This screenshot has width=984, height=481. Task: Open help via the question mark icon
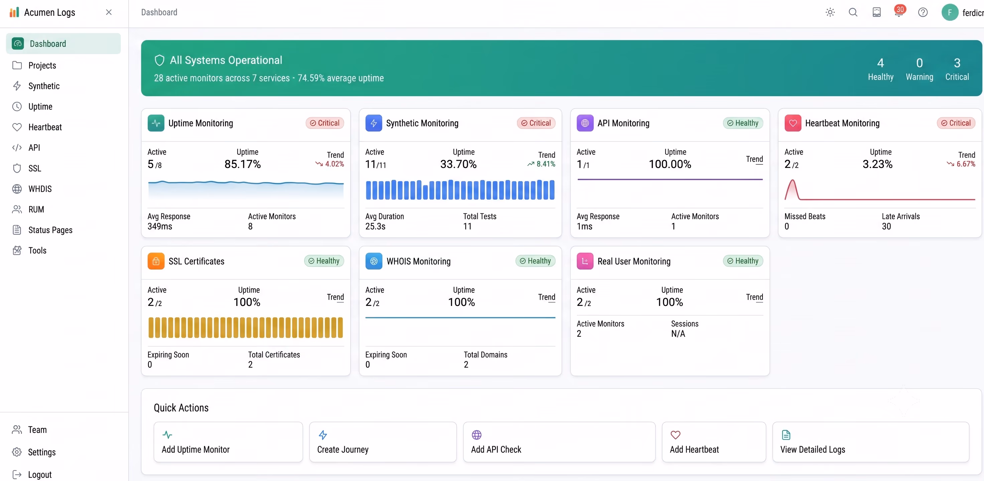click(x=923, y=12)
